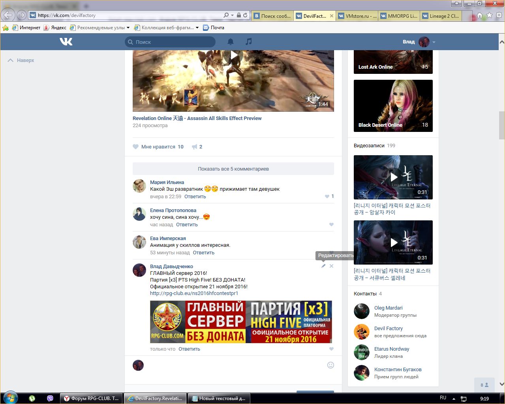Click the search field in VK header
The image size is (505, 404).
click(x=170, y=42)
